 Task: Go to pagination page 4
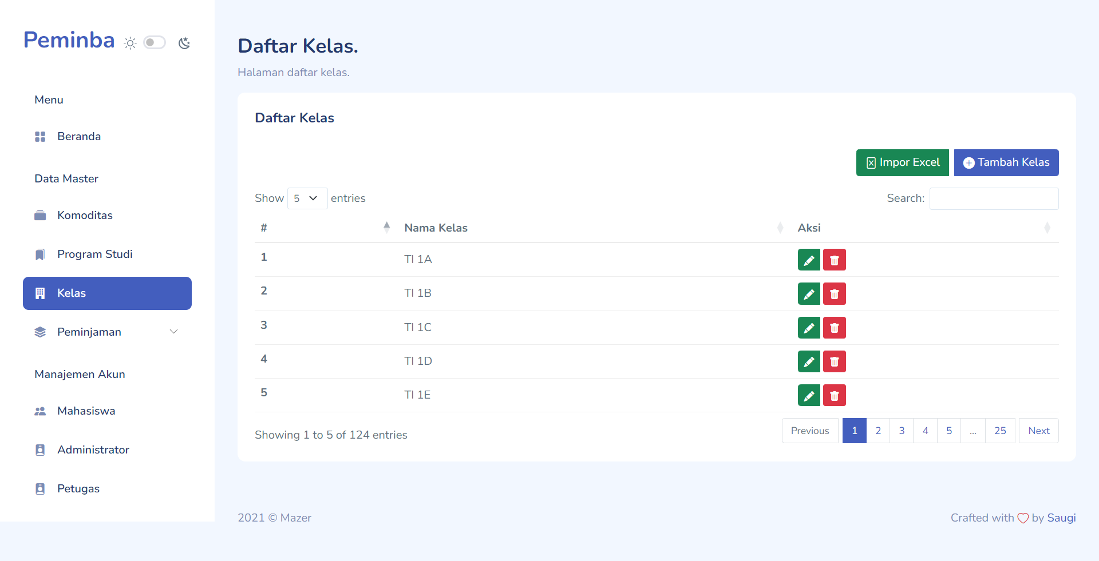coord(926,431)
